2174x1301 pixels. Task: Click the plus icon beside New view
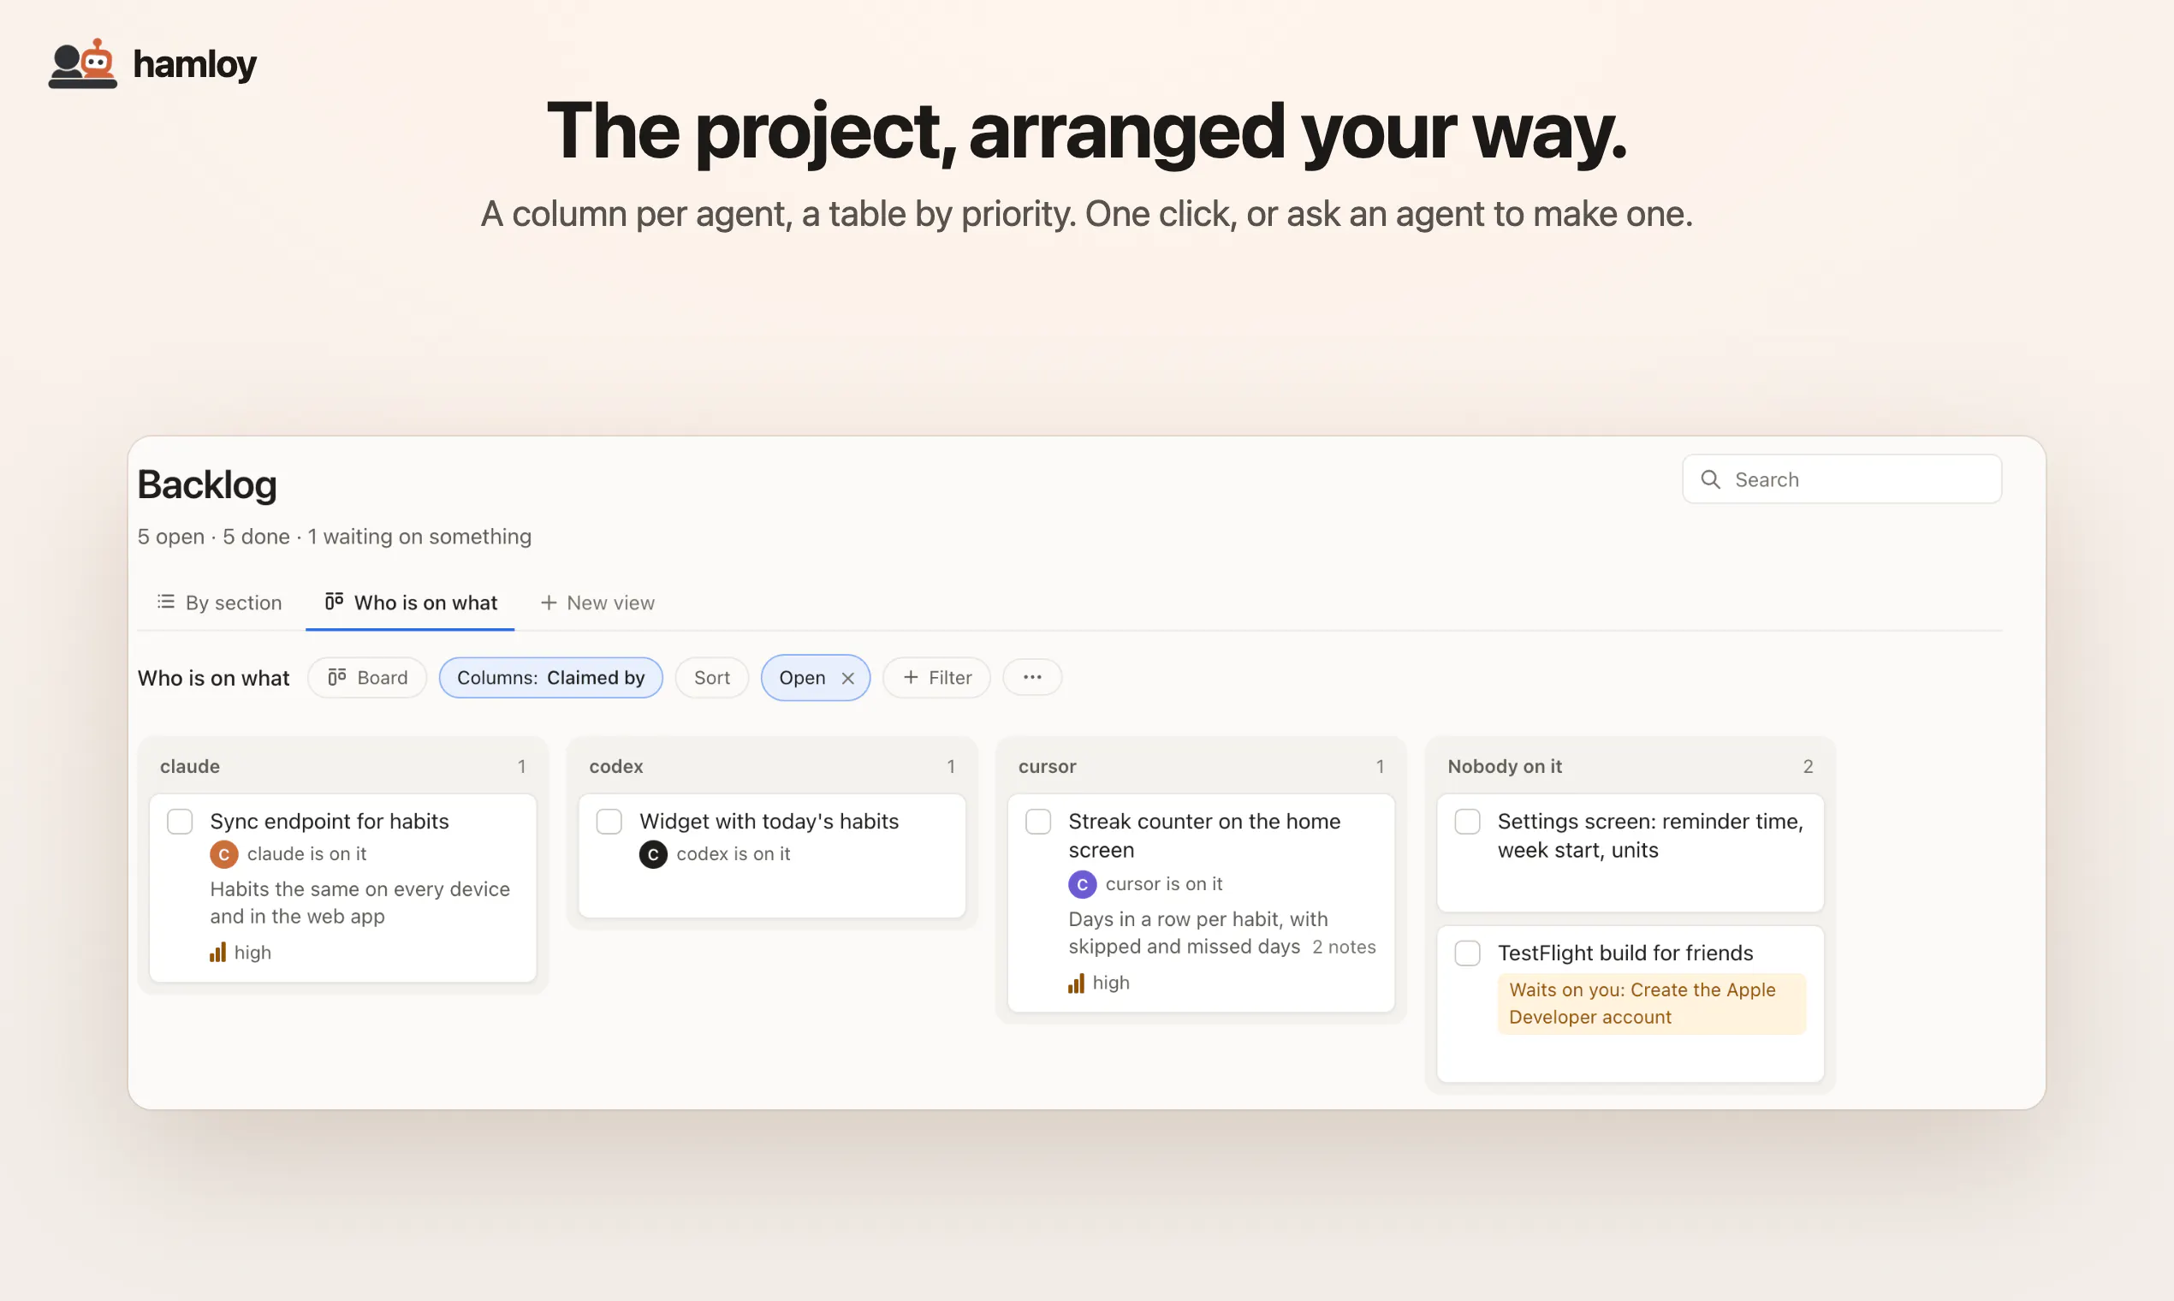pyautogui.click(x=549, y=603)
